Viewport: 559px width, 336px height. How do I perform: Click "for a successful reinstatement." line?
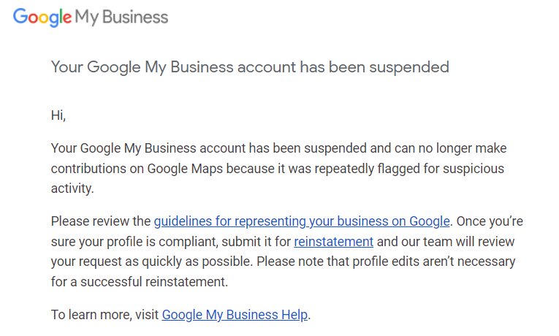140,282
